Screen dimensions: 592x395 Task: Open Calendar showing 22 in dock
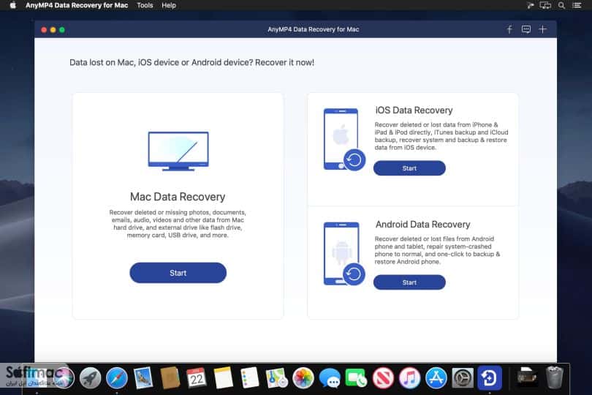click(197, 377)
